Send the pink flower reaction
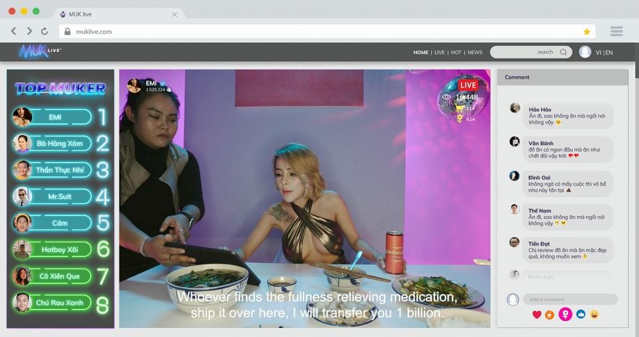This screenshot has height=337, width=639. pyautogui.click(x=565, y=314)
